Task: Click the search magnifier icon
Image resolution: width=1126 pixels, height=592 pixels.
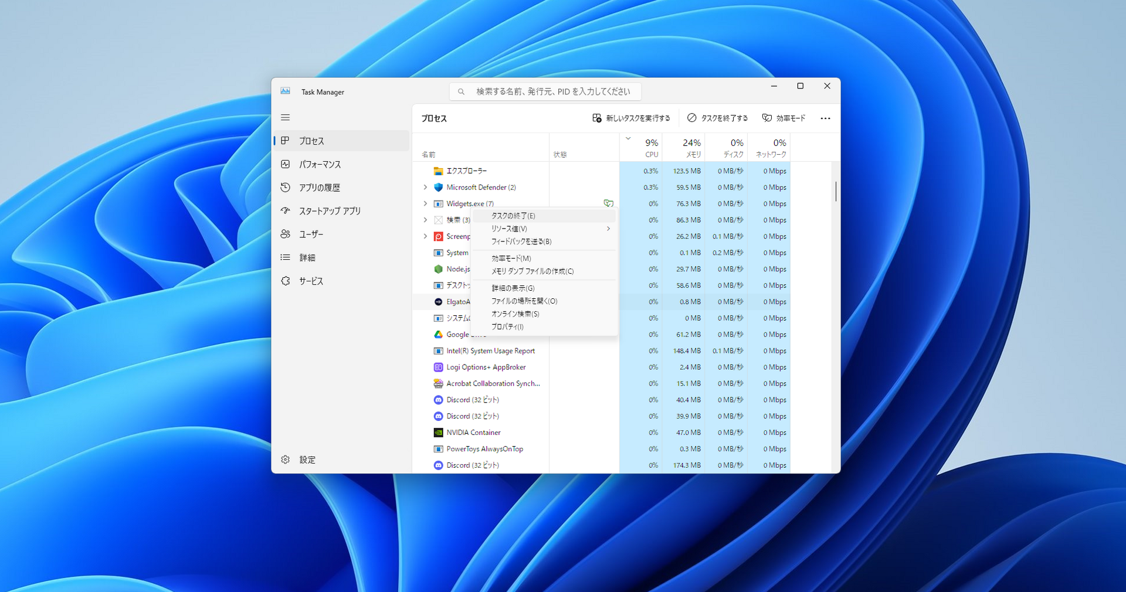Action: [462, 91]
